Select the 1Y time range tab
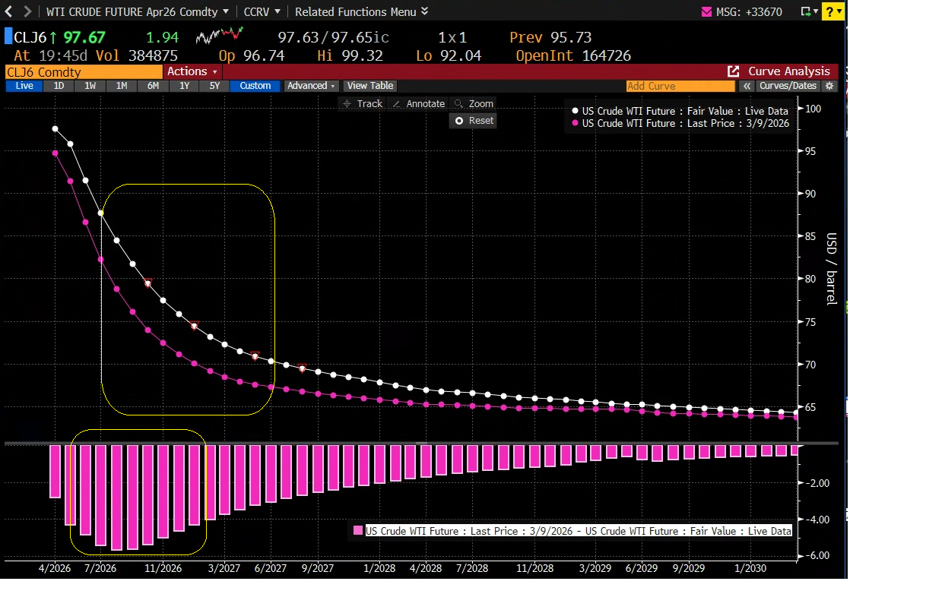 tap(184, 86)
